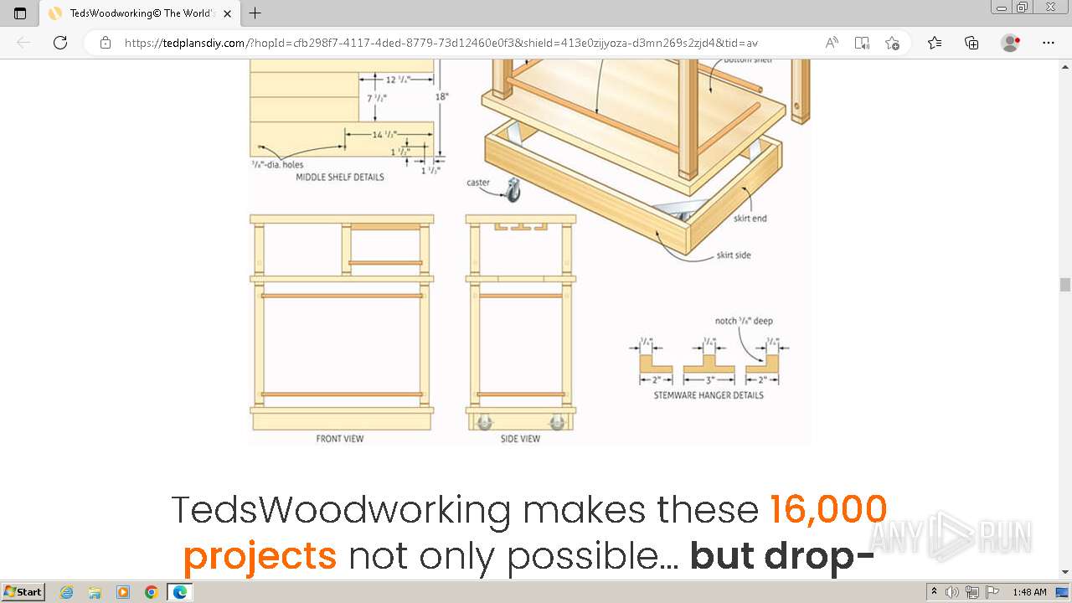Click the 1:48 AM system clock
This screenshot has width=1072, height=603.
pyautogui.click(x=1029, y=592)
